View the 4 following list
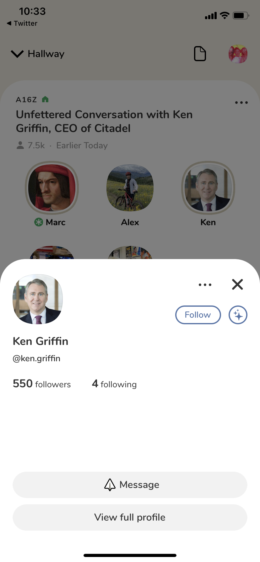 (x=114, y=384)
